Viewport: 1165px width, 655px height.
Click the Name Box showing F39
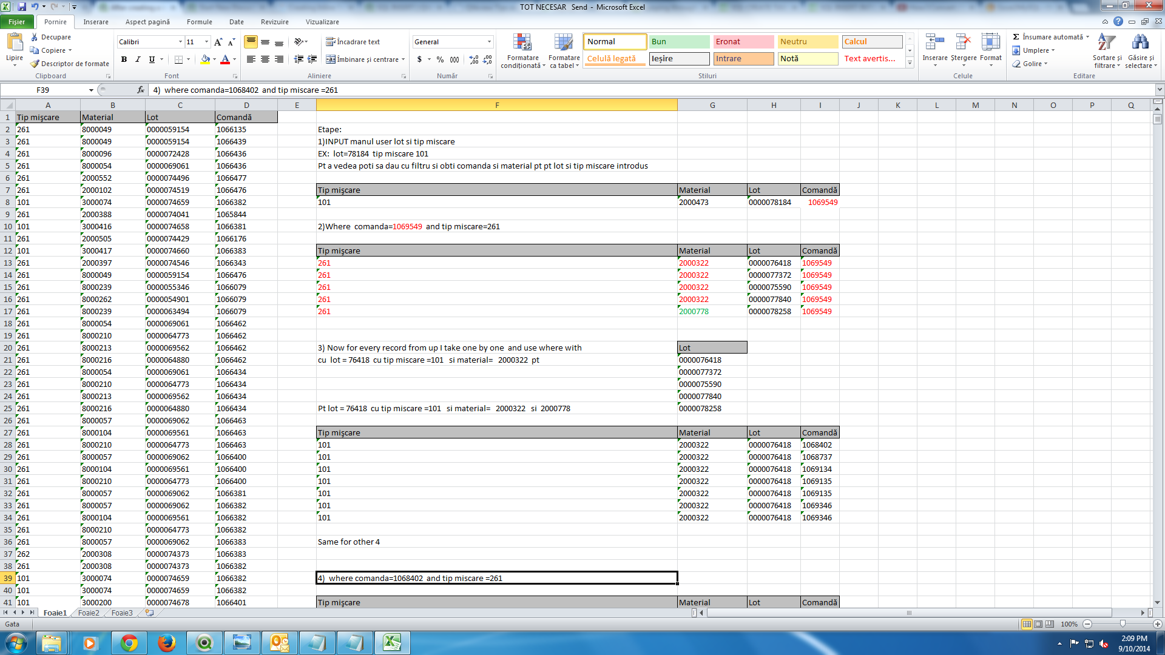[44, 90]
